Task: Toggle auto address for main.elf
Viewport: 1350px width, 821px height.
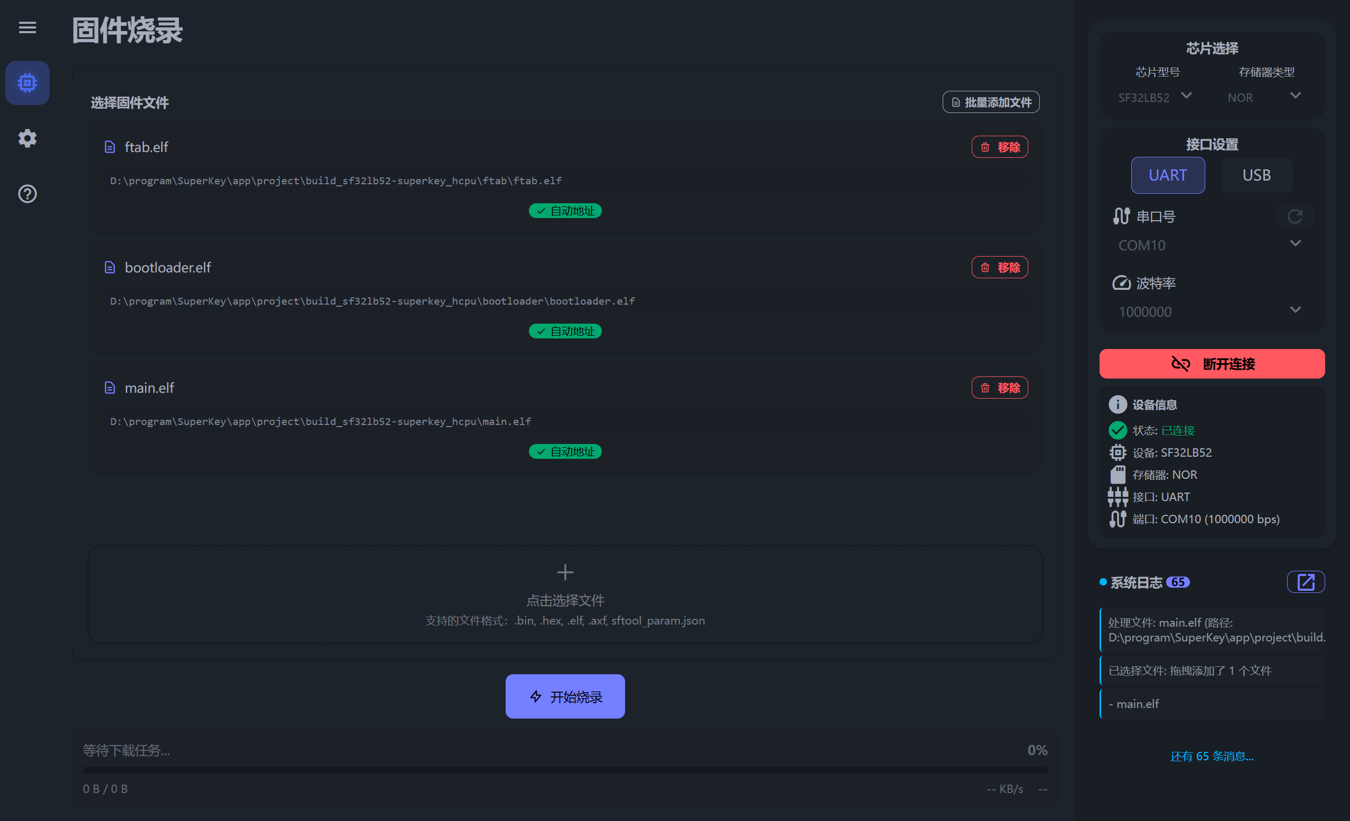Action: pyautogui.click(x=565, y=451)
